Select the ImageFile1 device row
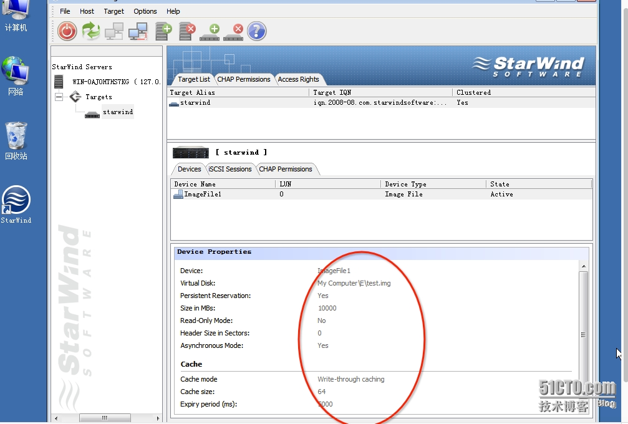Image resolution: width=628 pixels, height=424 pixels. [381, 194]
